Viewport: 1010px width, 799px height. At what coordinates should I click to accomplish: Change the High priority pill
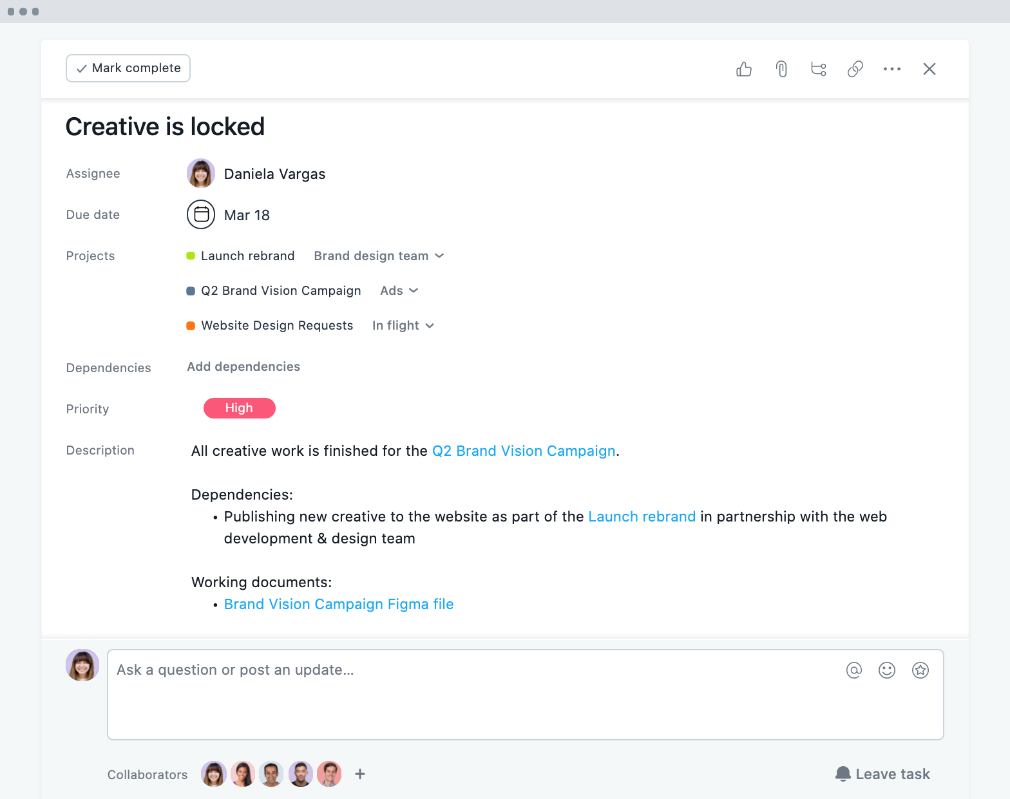[240, 408]
